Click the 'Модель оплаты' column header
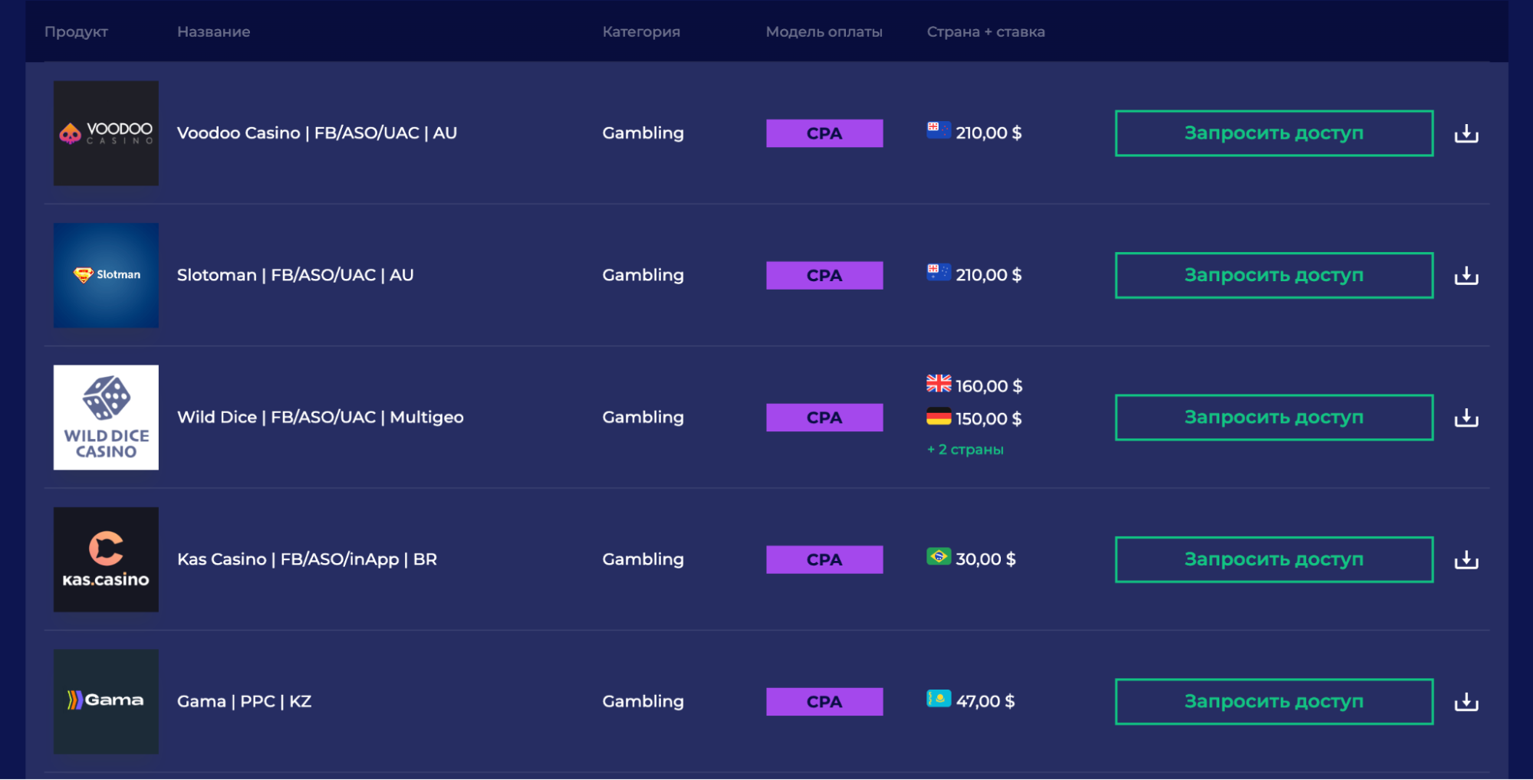 (824, 31)
